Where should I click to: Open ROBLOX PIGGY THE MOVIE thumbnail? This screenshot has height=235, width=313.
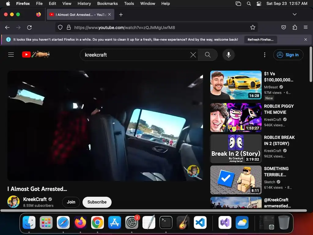coord(236,117)
